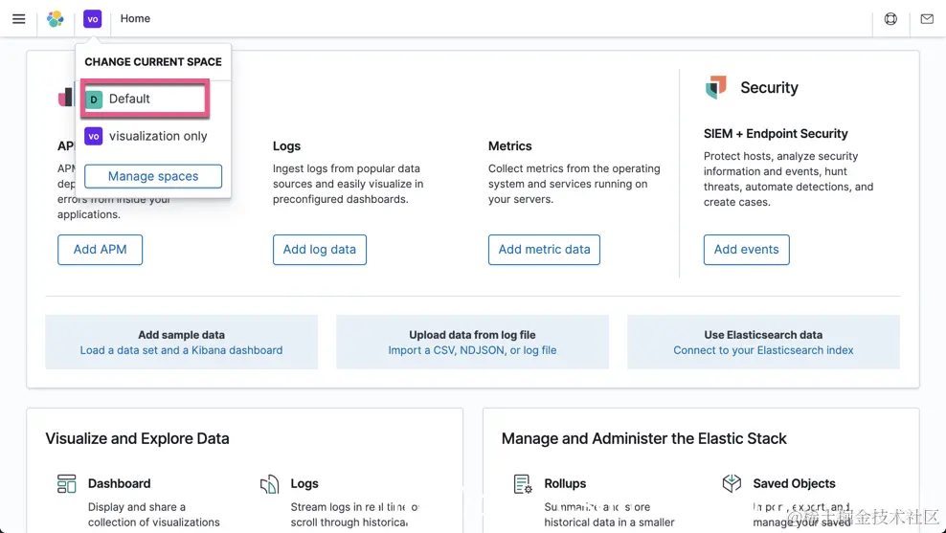The width and height of the screenshot is (946, 533).
Task: Open the space selector avatar in header
Action: pyautogui.click(x=92, y=19)
